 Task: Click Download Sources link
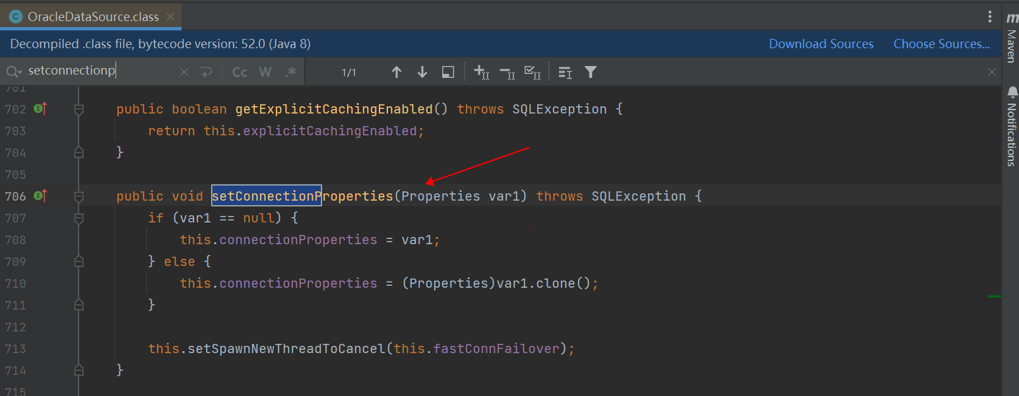point(821,44)
